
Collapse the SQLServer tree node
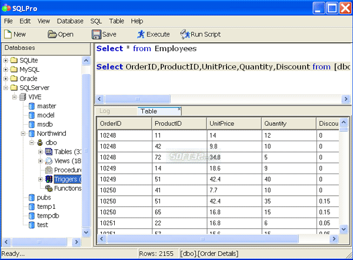pyautogui.click(x=6, y=88)
